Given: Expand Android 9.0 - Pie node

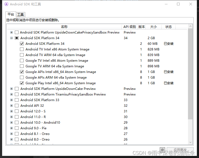Looking at the screenshot, I should (x=11, y=128).
